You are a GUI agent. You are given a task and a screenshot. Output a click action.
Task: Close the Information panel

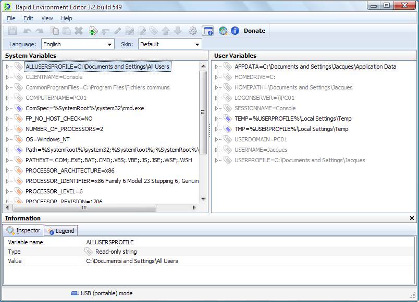click(x=412, y=218)
